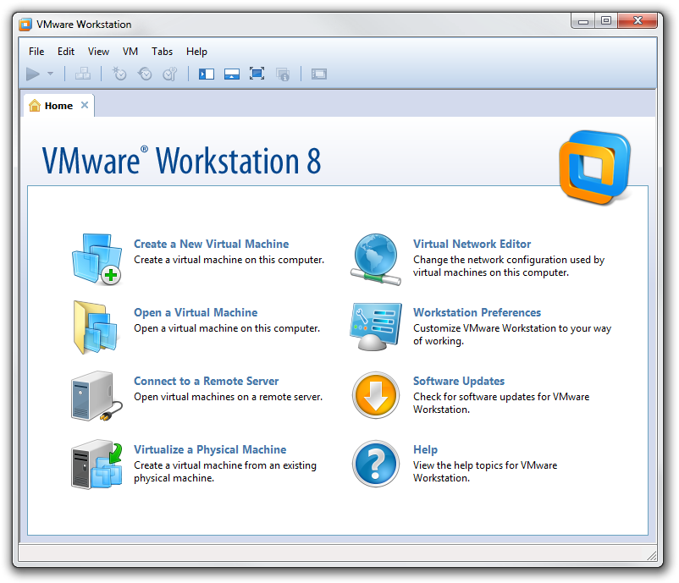The height and width of the screenshot is (583, 679).
Task: Toggle the library sidebar icon
Action: (206, 74)
